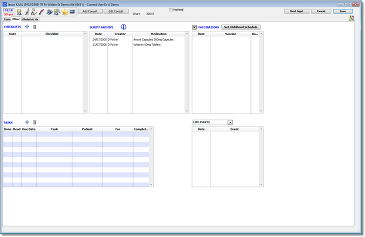Open the Obstetric Hx tab
This screenshot has height=237, width=365.
click(x=30, y=19)
